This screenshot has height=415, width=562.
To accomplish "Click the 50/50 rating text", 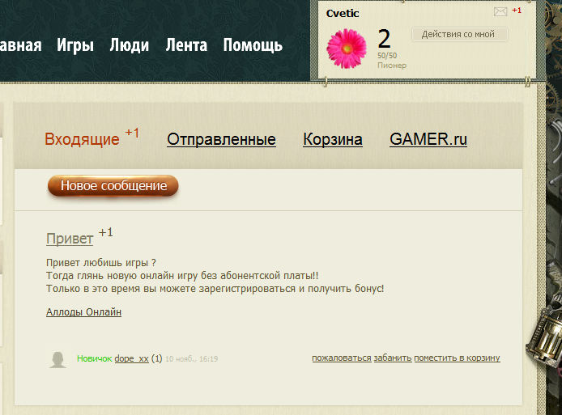I will point(387,56).
